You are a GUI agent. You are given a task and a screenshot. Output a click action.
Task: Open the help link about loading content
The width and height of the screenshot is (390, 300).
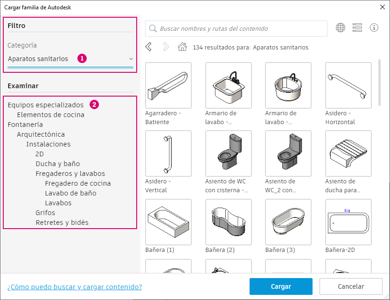[75, 287]
